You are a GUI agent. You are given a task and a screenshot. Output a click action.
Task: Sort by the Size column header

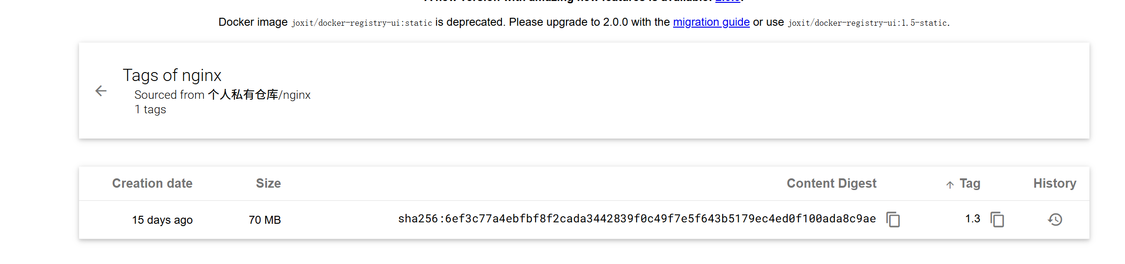click(268, 183)
